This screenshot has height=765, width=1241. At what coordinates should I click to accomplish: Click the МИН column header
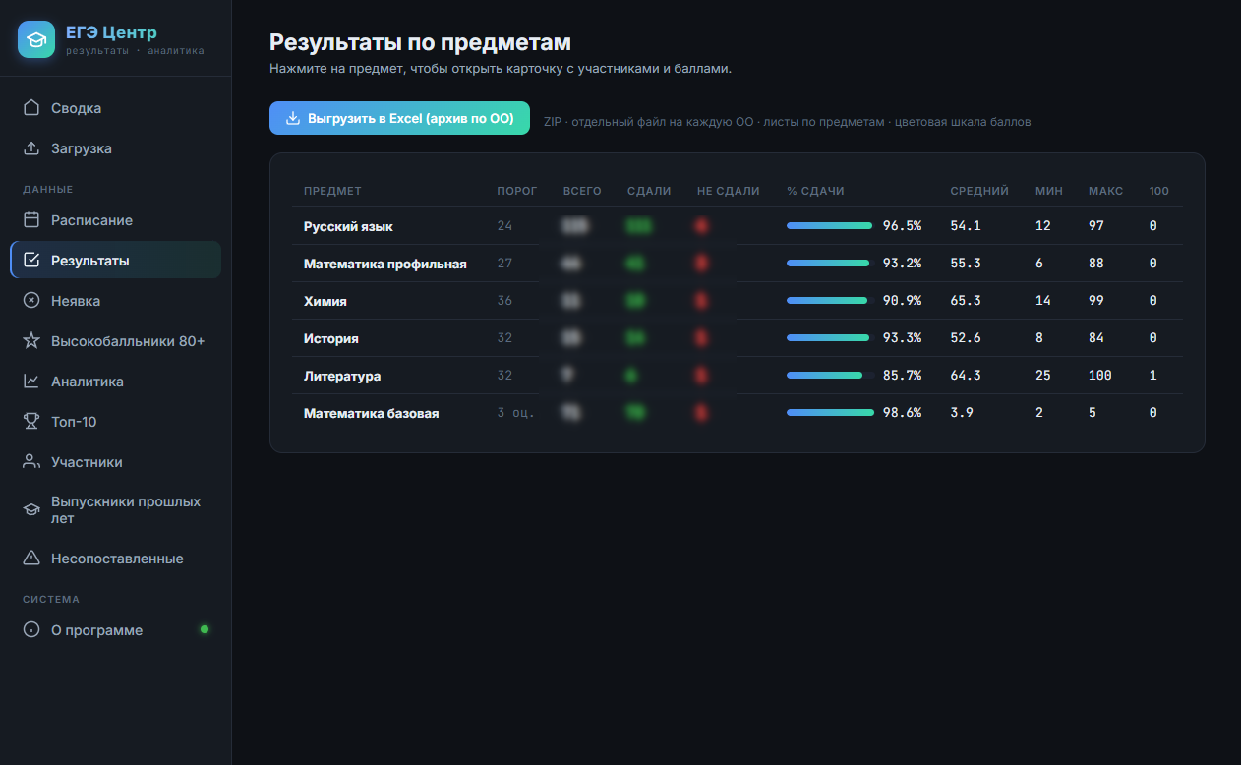(1049, 191)
